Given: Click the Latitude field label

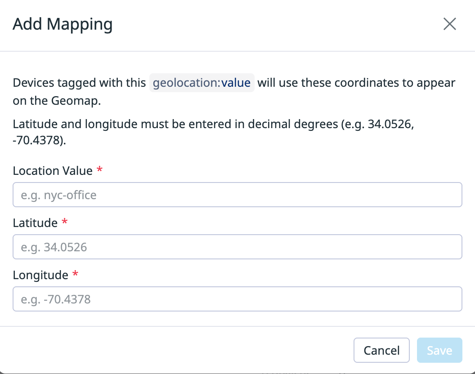Looking at the screenshot, I should click(35, 223).
